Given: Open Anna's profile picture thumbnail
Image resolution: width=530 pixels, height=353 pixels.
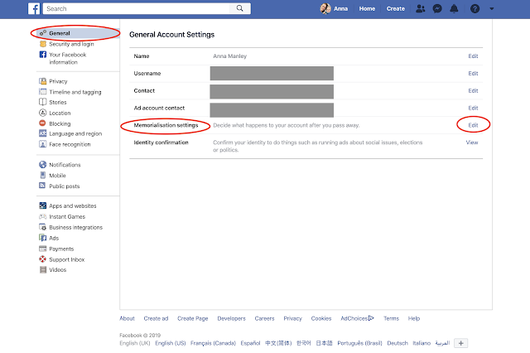Looking at the screenshot, I should (x=325, y=8).
